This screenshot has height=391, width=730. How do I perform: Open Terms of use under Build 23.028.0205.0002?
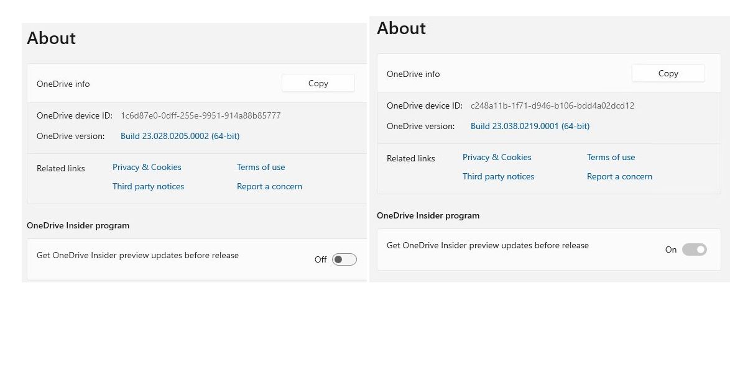(x=261, y=167)
